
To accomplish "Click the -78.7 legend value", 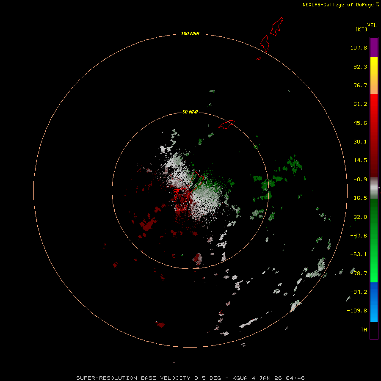I will tap(359, 273).
